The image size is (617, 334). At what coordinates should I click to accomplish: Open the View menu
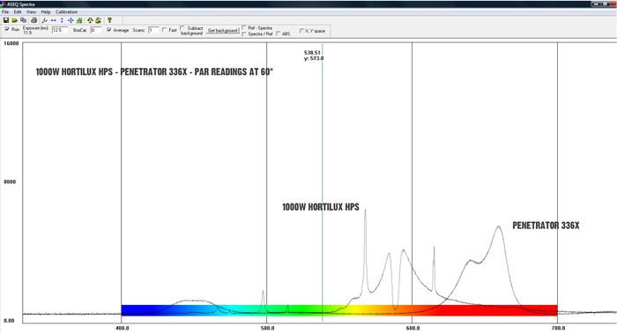click(31, 11)
